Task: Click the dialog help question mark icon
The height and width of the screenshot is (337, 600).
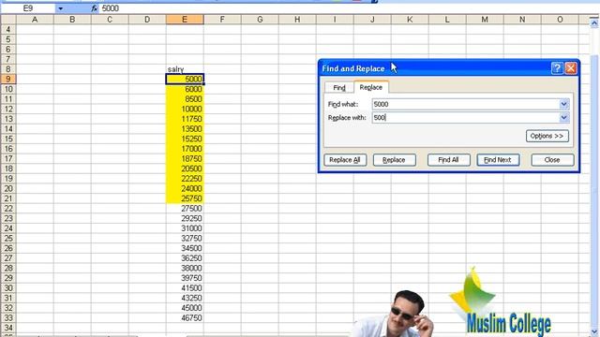Action: click(x=557, y=68)
